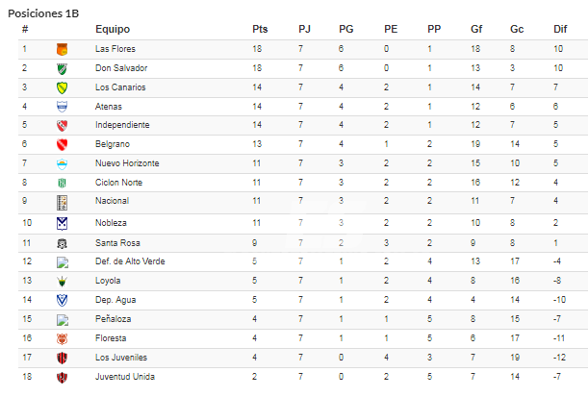Click the Dep. Agua blue V shield icon
The height and width of the screenshot is (397, 588).
tap(62, 300)
